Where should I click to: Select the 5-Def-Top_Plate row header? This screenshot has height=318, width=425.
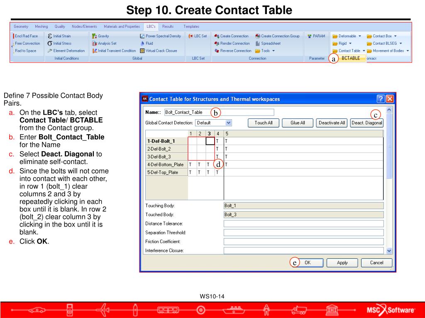tap(166, 172)
